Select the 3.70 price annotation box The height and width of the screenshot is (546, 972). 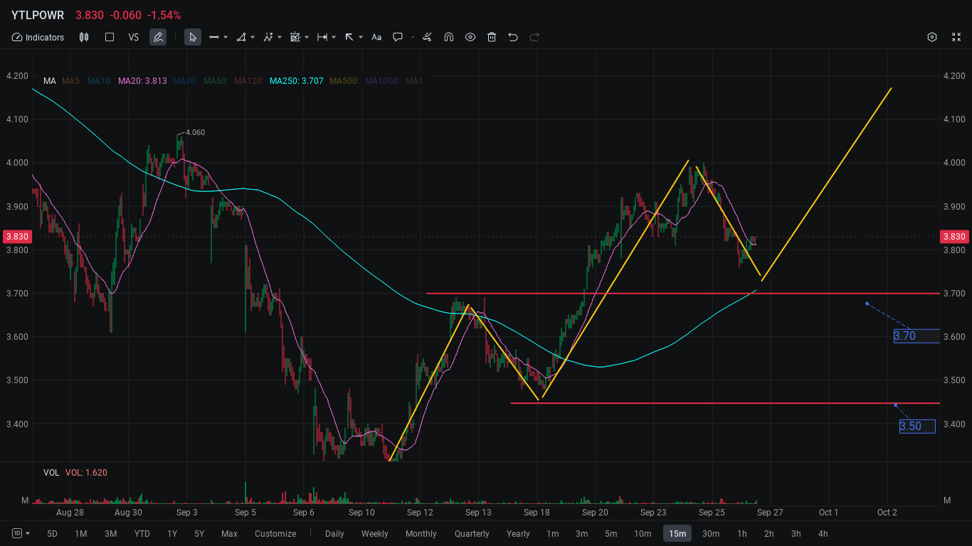[x=916, y=336]
